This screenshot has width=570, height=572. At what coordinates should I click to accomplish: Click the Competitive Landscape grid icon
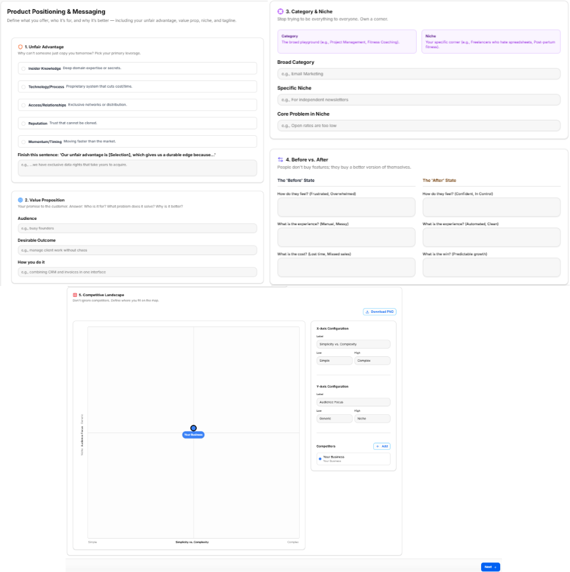[75, 295]
